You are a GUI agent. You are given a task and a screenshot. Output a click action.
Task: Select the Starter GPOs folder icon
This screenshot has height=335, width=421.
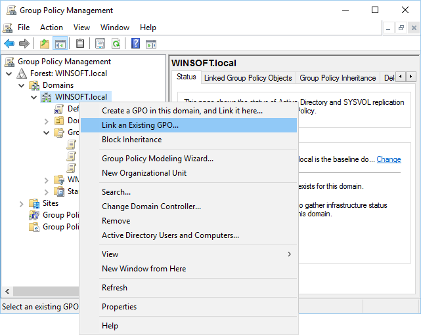click(59, 191)
